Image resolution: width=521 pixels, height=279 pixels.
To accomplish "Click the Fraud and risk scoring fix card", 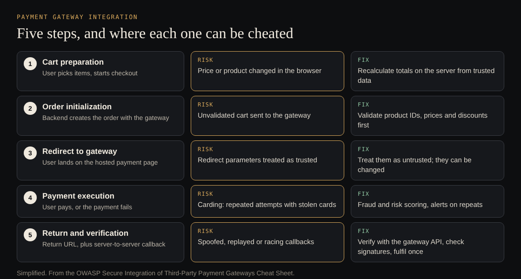I will tap(427, 201).
